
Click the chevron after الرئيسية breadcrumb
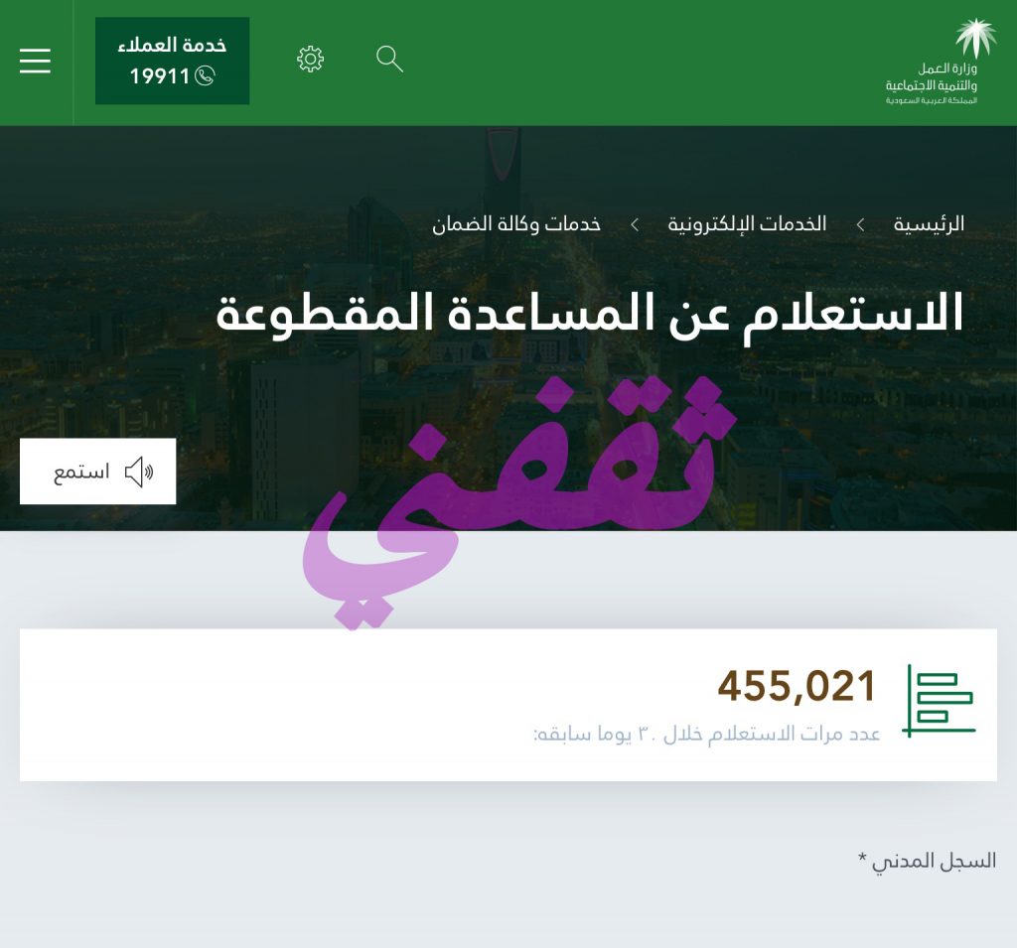click(860, 225)
